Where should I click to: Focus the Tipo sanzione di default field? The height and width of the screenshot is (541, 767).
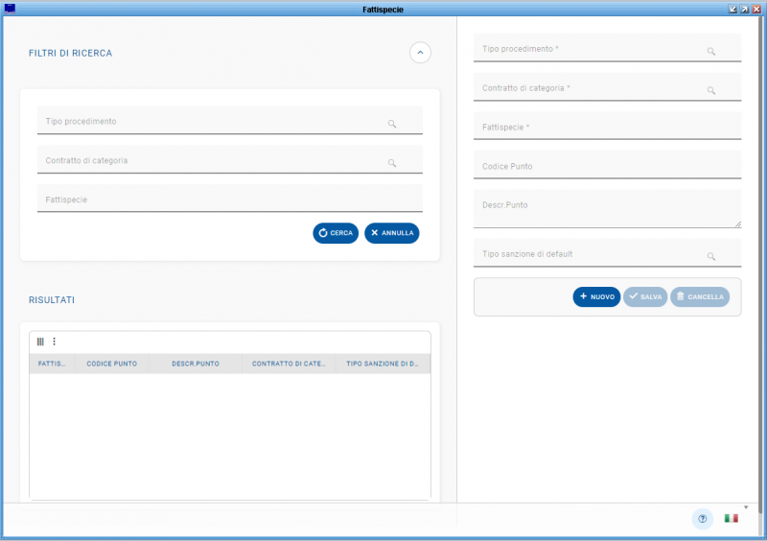[x=607, y=253]
